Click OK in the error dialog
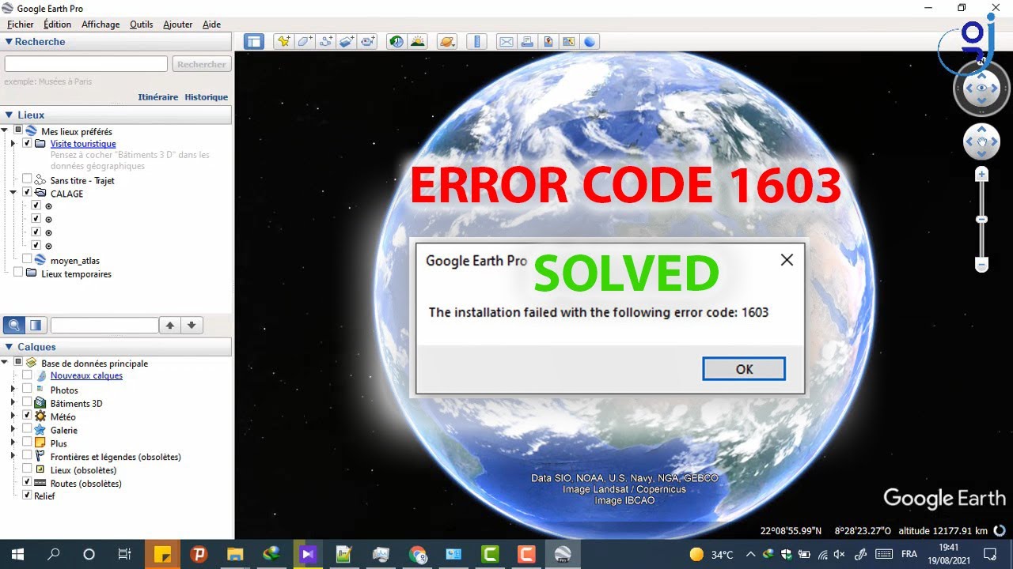This screenshot has width=1013, height=569. pos(744,369)
